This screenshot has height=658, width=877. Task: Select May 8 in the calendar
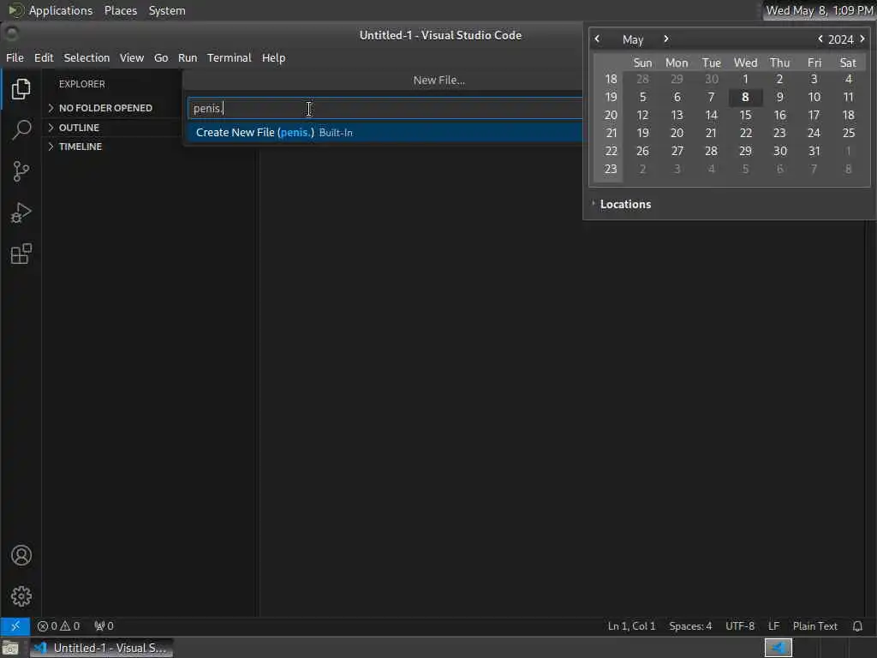tap(745, 97)
